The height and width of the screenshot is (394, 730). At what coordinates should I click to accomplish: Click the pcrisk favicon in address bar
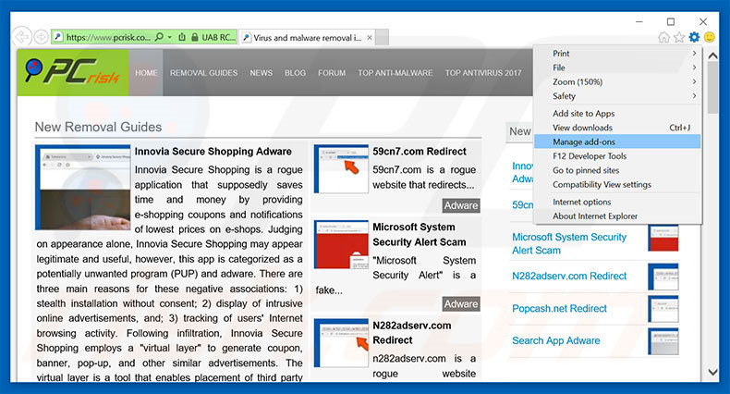coord(58,37)
